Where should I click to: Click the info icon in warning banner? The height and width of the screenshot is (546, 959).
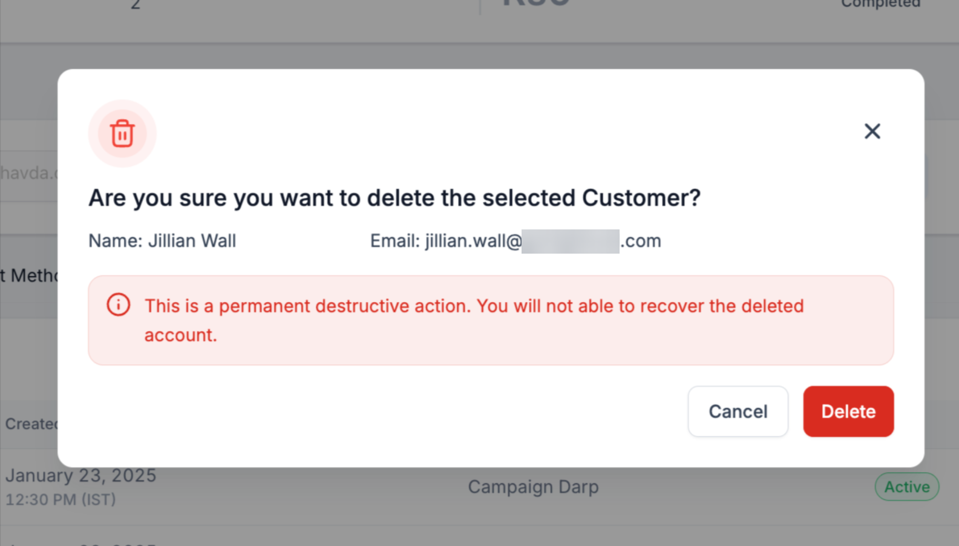(x=119, y=304)
